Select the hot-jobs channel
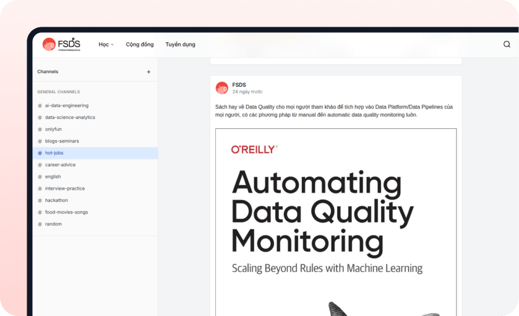The width and height of the screenshot is (519, 316). (54, 153)
